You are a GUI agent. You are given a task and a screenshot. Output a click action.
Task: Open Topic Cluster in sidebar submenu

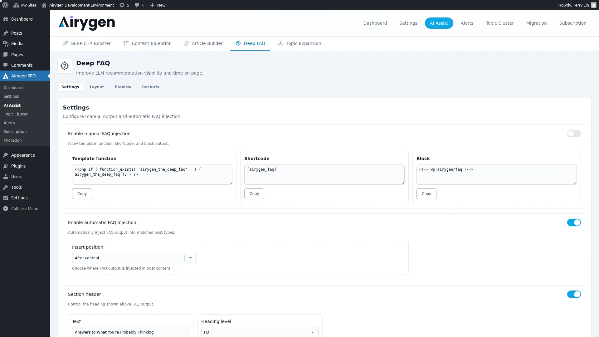coord(16,114)
